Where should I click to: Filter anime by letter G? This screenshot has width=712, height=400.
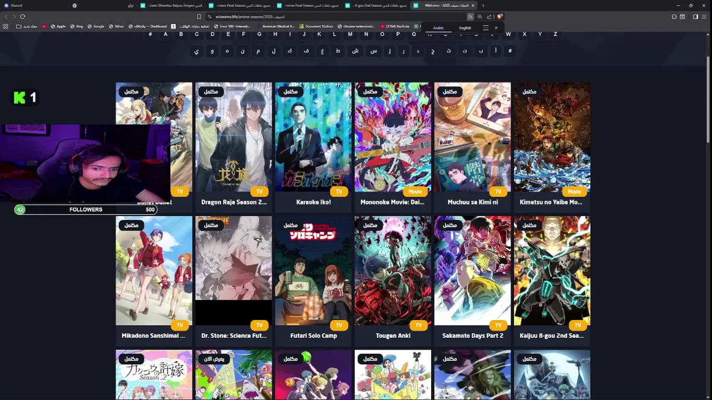[259, 34]
